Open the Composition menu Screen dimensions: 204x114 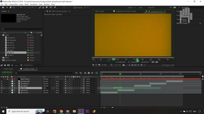[x=13, y=4]
